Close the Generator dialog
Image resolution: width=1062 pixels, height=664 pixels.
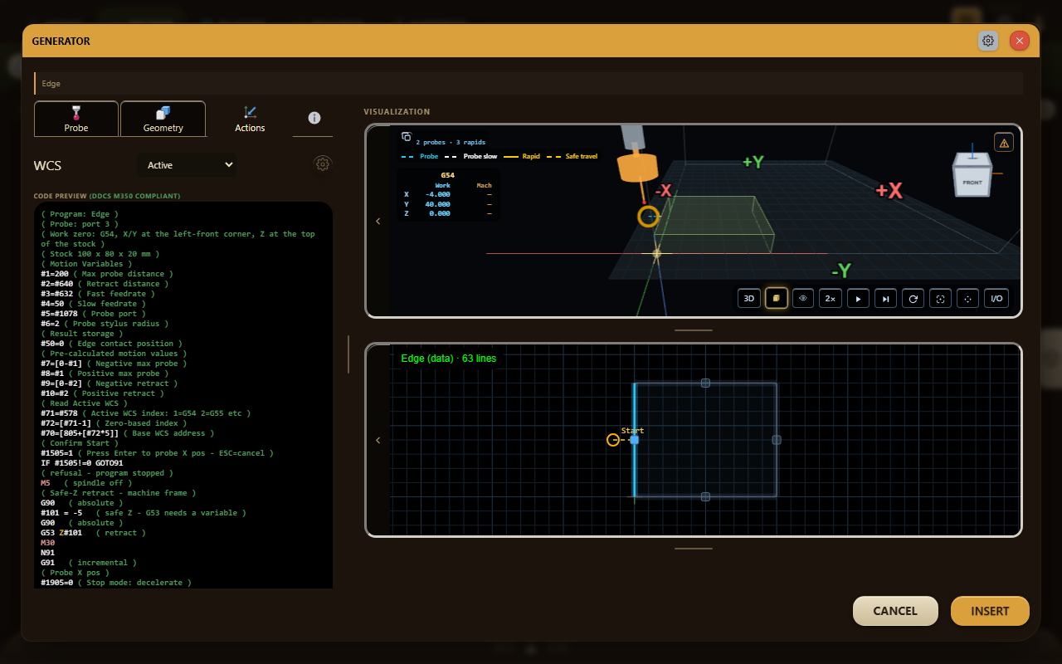(1020, 41)
